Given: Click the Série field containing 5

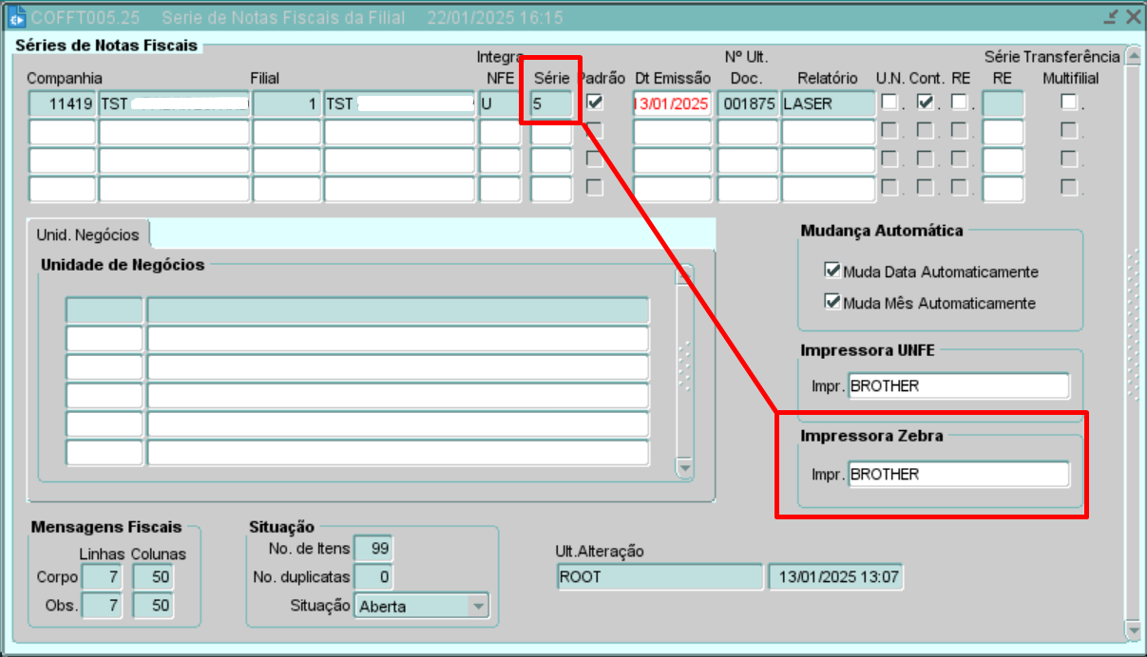Looking at the screenshot, I should [551, 103].
